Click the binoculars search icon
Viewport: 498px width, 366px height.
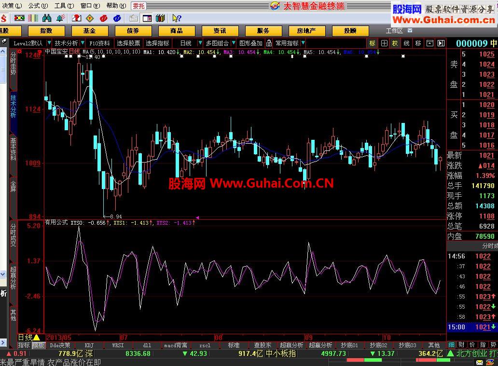(x=47, y=18)
